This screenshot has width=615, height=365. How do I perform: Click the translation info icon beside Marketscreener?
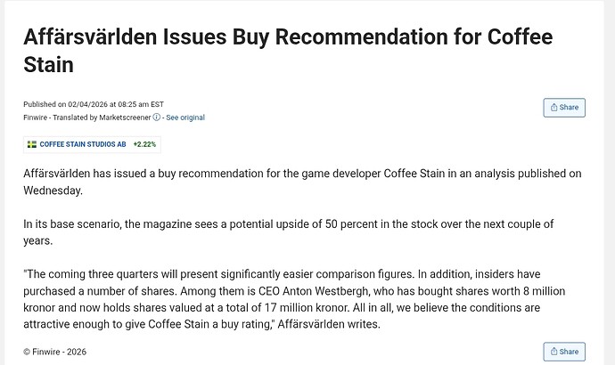coord(157,118)
